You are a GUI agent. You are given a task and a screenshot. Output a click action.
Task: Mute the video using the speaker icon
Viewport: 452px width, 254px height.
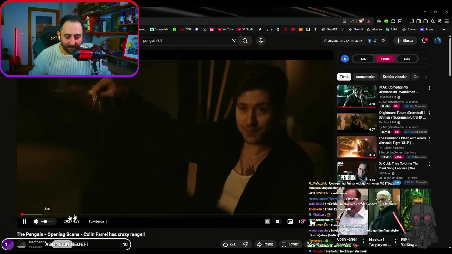(36, 222)
